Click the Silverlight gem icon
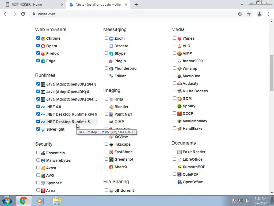The width and height of the screenshot is (274, 206). pyautogui.click(x=43, y=130)
